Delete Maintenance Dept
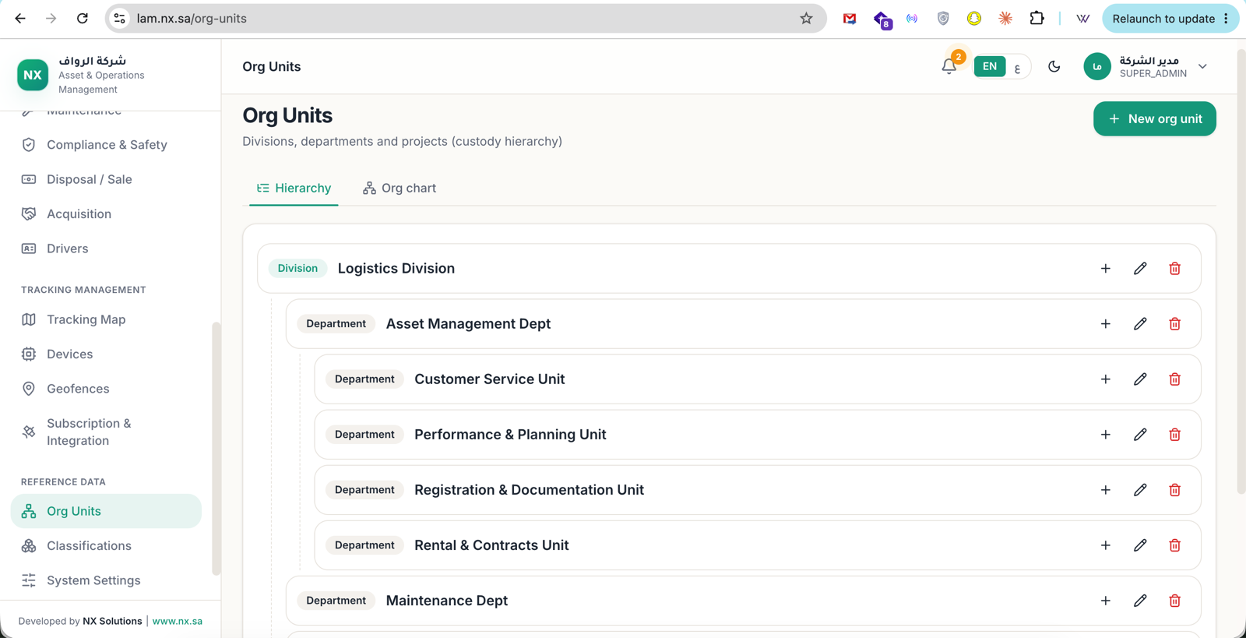The image size is (1246, 638). coord(1174,601)
